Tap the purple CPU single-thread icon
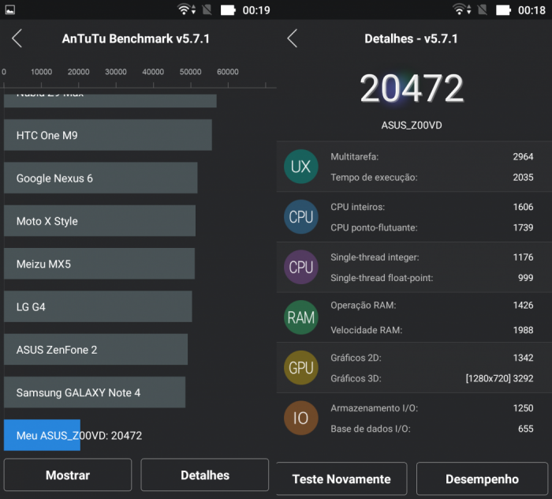The width and height of the screenshot is (552, 499). 301,267
